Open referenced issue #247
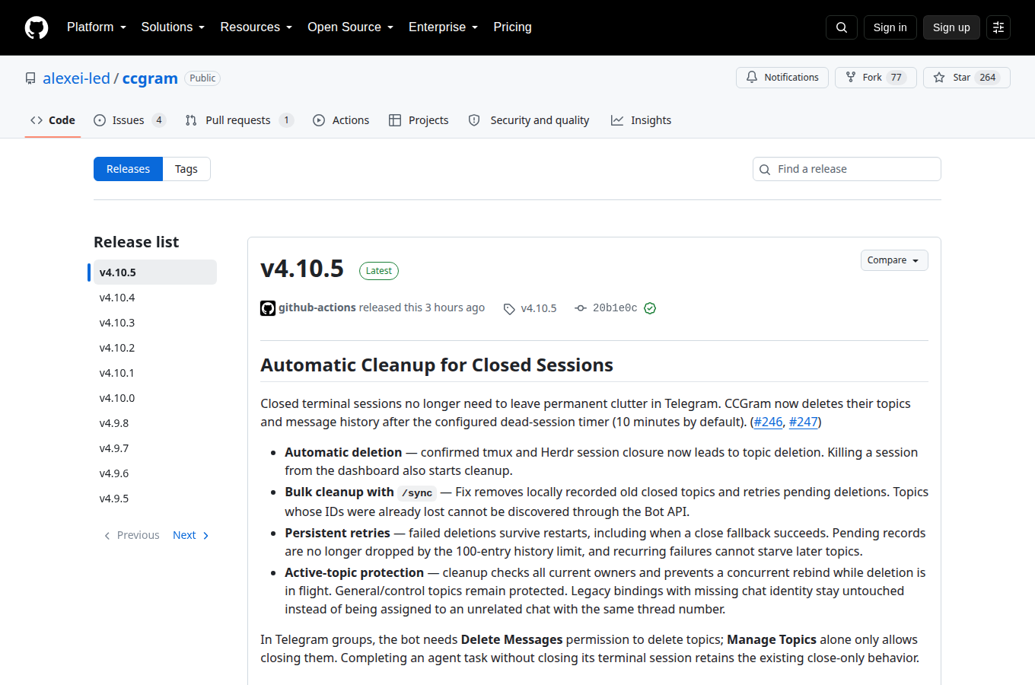Viewport: 1035px width, 685px height. pyautogui.click(x=804, y=422)
